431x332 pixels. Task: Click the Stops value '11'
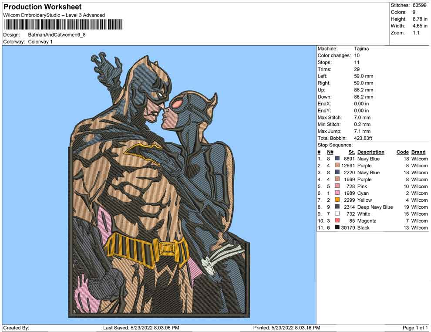[357, 62]
